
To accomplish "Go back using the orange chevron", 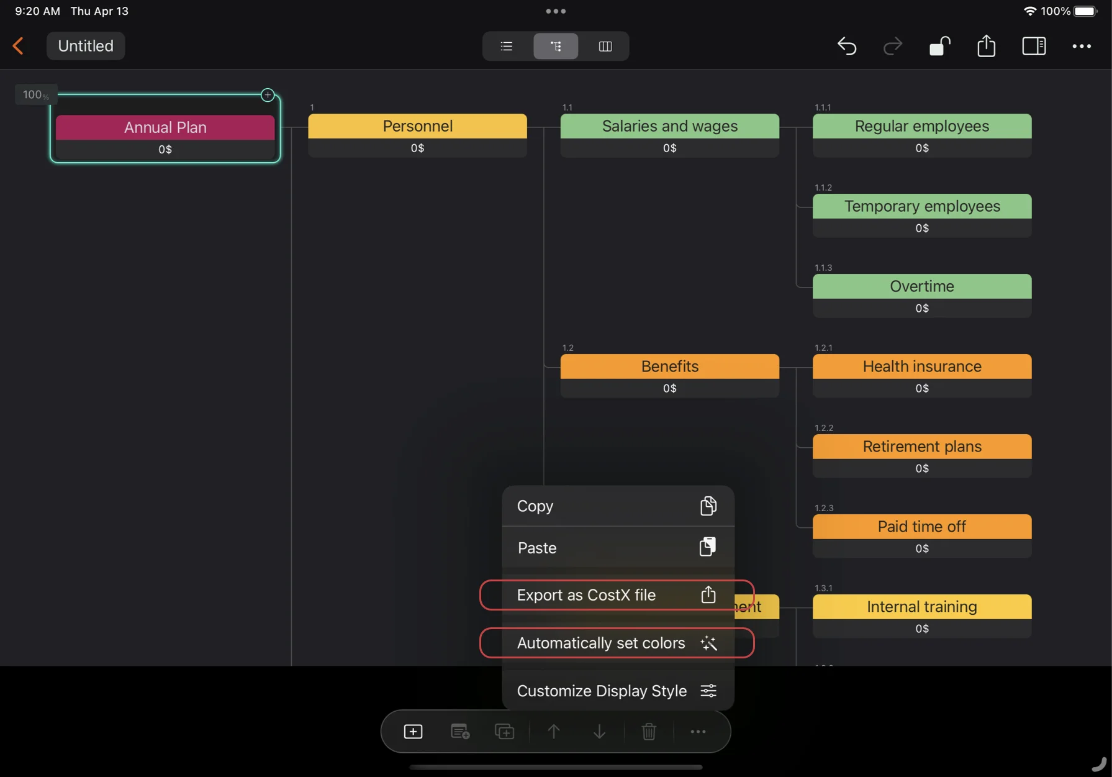I will click(18, 46).
